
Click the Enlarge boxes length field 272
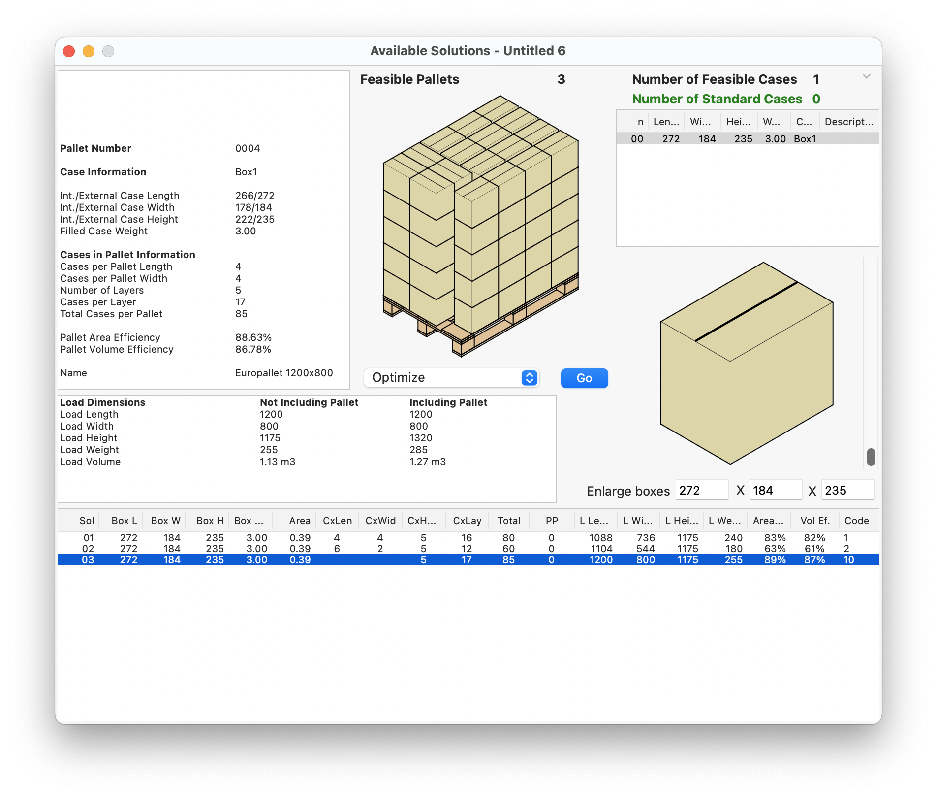click(702, 490)
